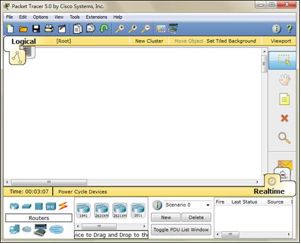Expand the Scenario 0 dropdown
Image resolution: width=301 pixels, height=244 pixels.
click(x=208, y=205)
